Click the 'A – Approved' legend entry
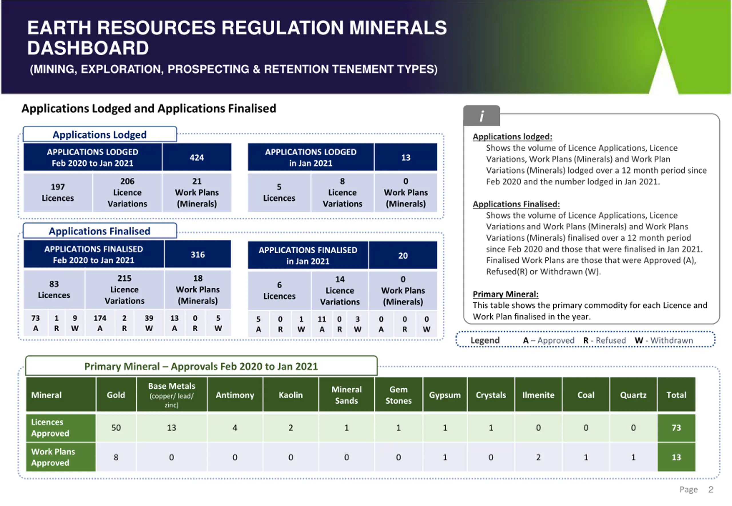 click(548, 340)
